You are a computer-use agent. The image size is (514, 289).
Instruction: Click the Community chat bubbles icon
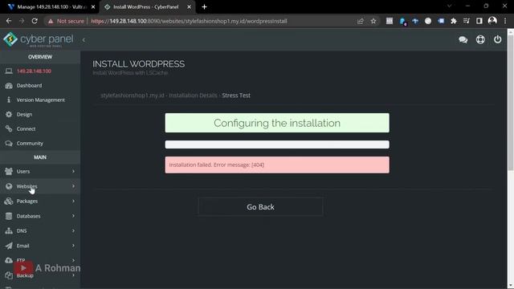click(x=9, y=143)
